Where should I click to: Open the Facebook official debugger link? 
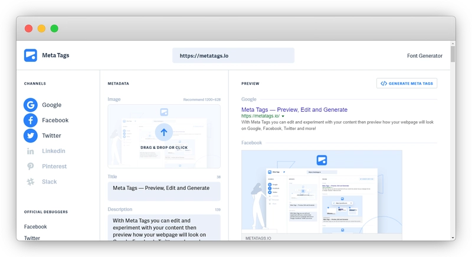click(35, 226)
